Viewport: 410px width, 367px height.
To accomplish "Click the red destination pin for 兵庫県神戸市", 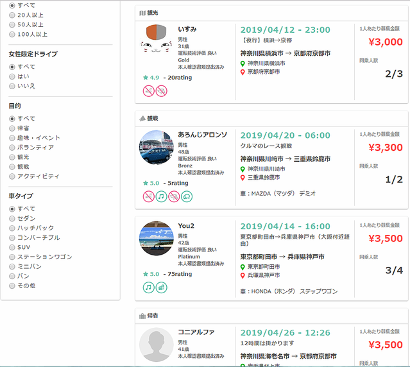I will (x=243, y=275).
